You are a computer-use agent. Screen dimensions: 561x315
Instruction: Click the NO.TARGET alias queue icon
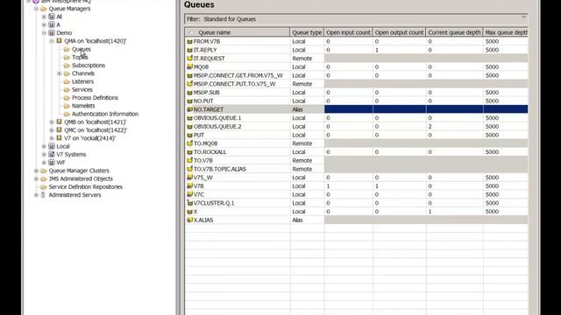click(189, 109)
